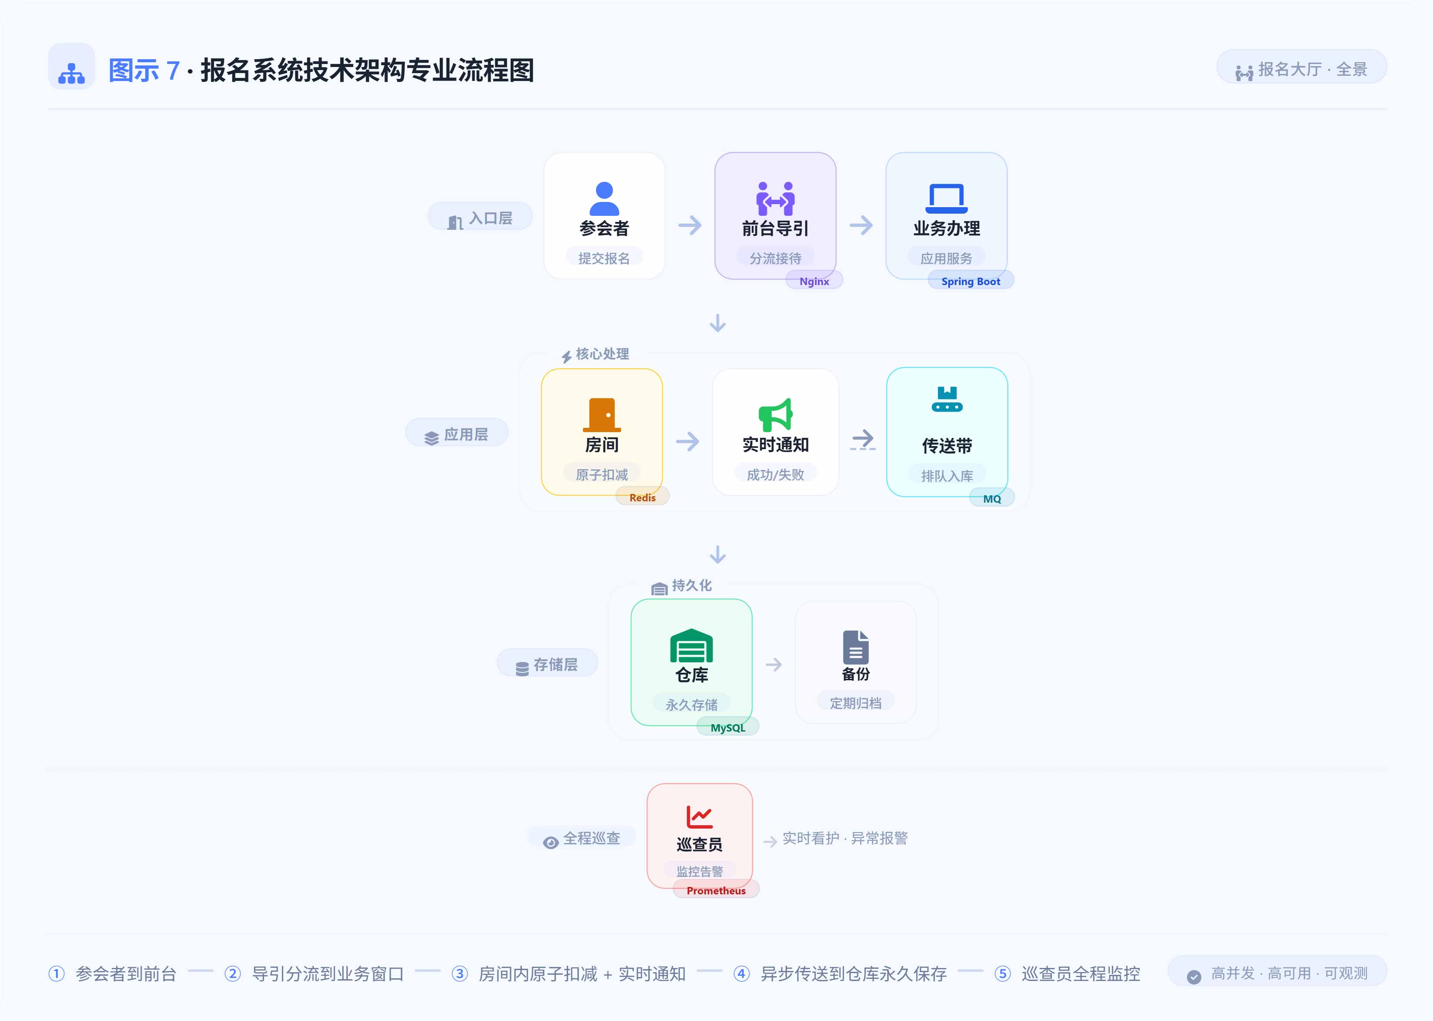
Task: Click the 全程巡查 label
Action: pos(582,837)
